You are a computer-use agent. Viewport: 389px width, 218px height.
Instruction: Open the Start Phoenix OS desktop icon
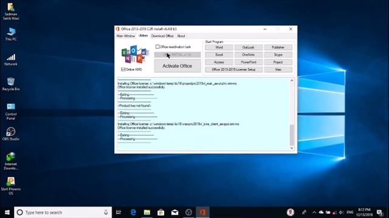tap(11, 186)
